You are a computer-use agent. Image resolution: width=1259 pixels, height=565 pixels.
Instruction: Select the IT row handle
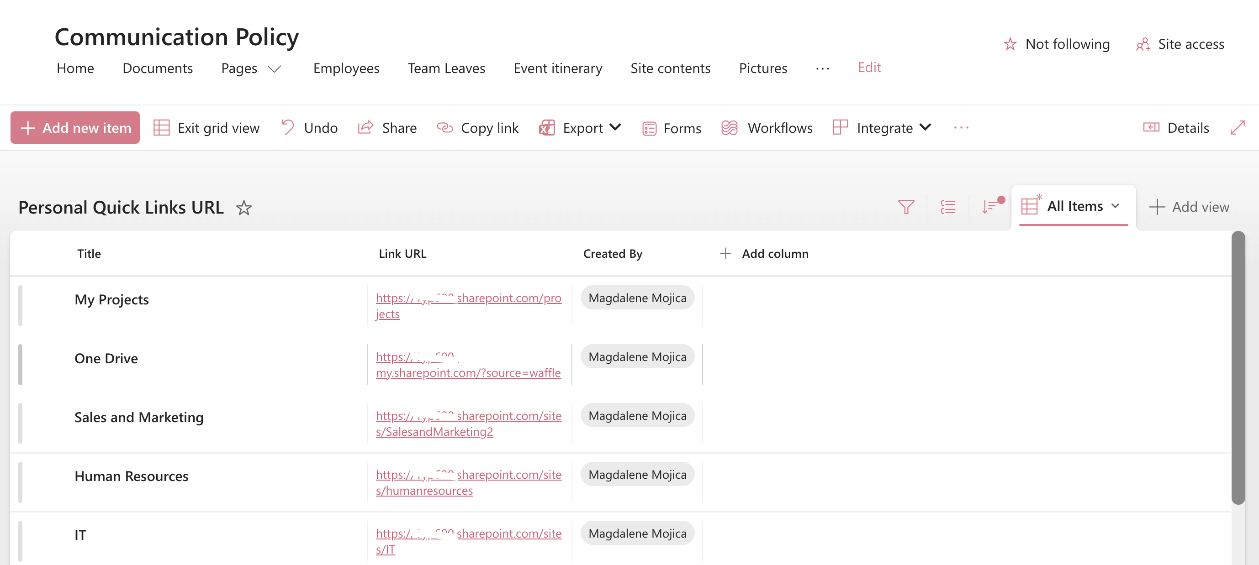tap(20, 541)
